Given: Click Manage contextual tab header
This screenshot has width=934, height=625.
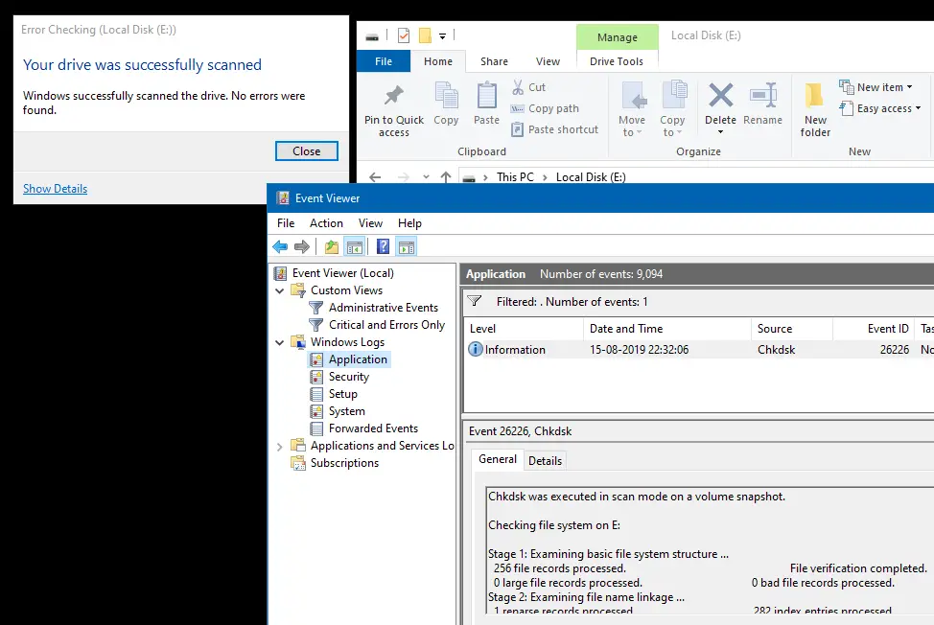Looking at the screenshot, I should point(618,37).
